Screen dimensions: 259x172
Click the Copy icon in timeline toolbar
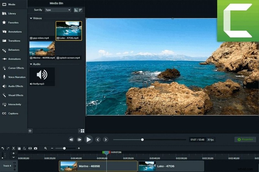[19, 148]
